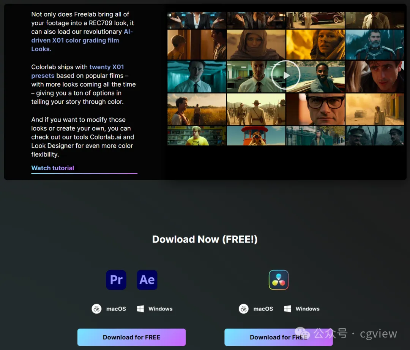Select the marching soldiers thumbnail

256,109
